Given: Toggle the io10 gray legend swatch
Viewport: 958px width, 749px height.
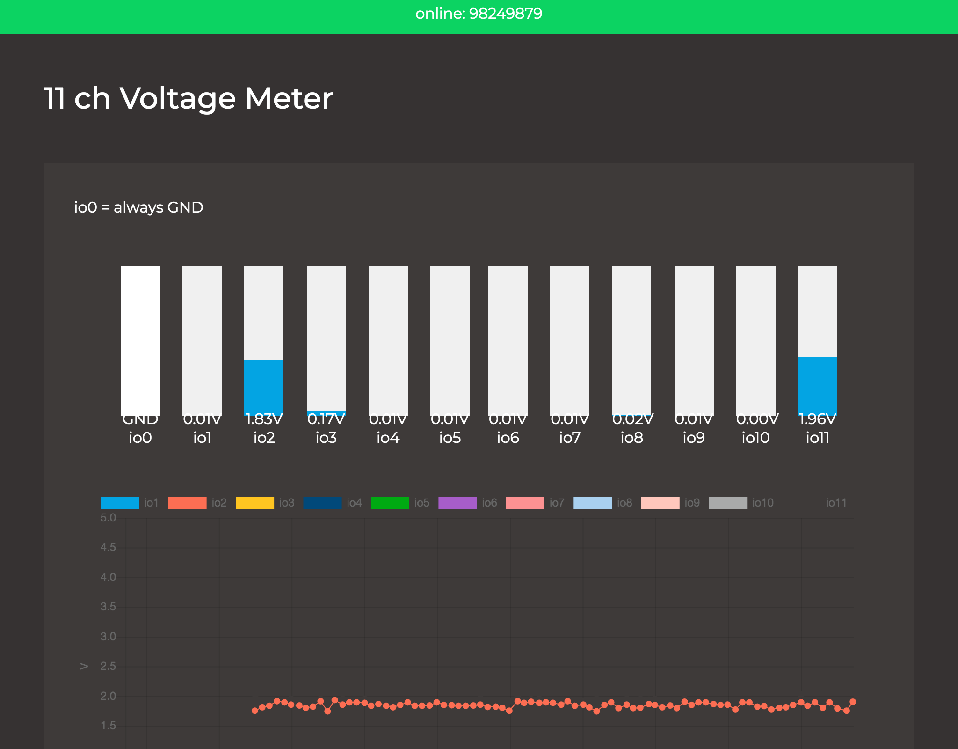Looking at the screenshot, I should point(728,503).
